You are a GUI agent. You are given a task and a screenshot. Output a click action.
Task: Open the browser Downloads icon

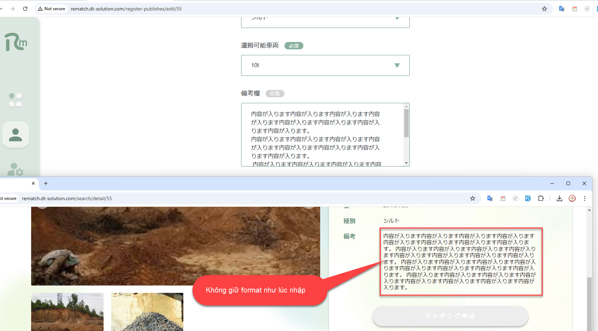560,198
